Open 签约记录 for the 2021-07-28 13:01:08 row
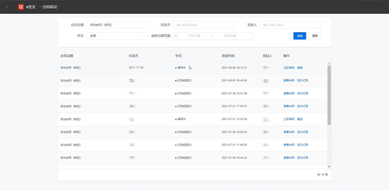This screenshot has height=190, width=389. click(303, 93)
